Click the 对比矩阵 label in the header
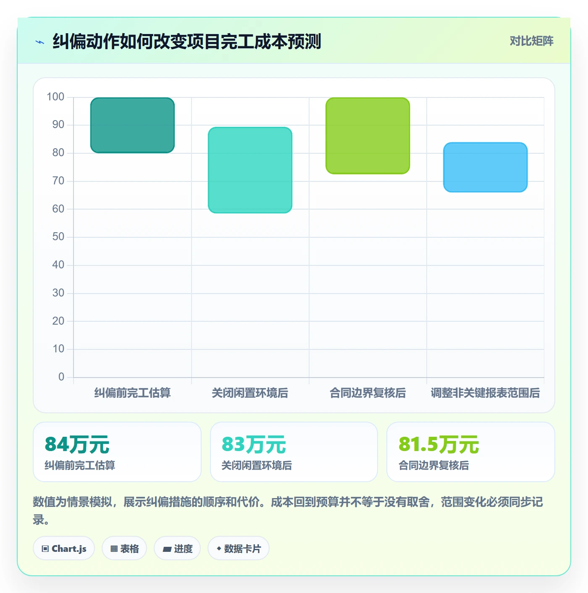 pos(531,41)
